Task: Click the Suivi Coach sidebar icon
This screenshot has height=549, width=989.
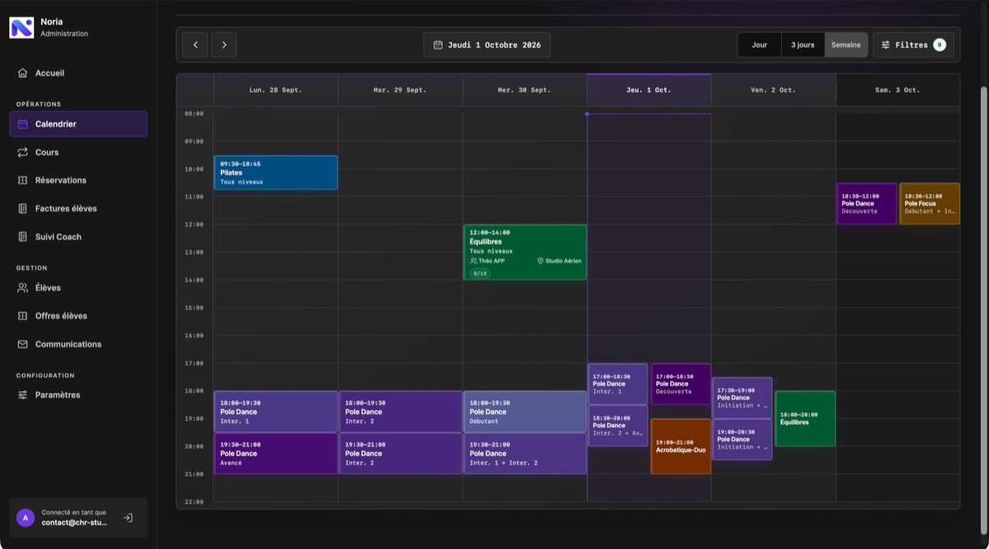Action: (23, 237)
